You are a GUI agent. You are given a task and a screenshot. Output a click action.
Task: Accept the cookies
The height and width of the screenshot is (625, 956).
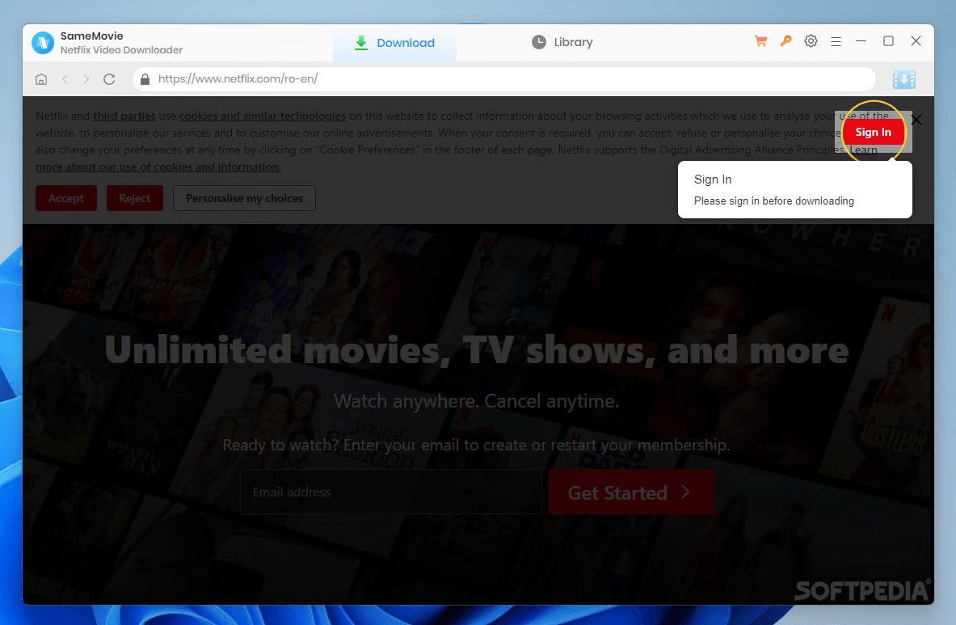(65, 198)
